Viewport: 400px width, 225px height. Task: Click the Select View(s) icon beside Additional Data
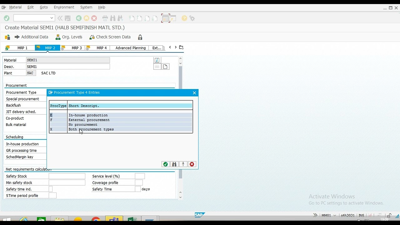point(7,37)
